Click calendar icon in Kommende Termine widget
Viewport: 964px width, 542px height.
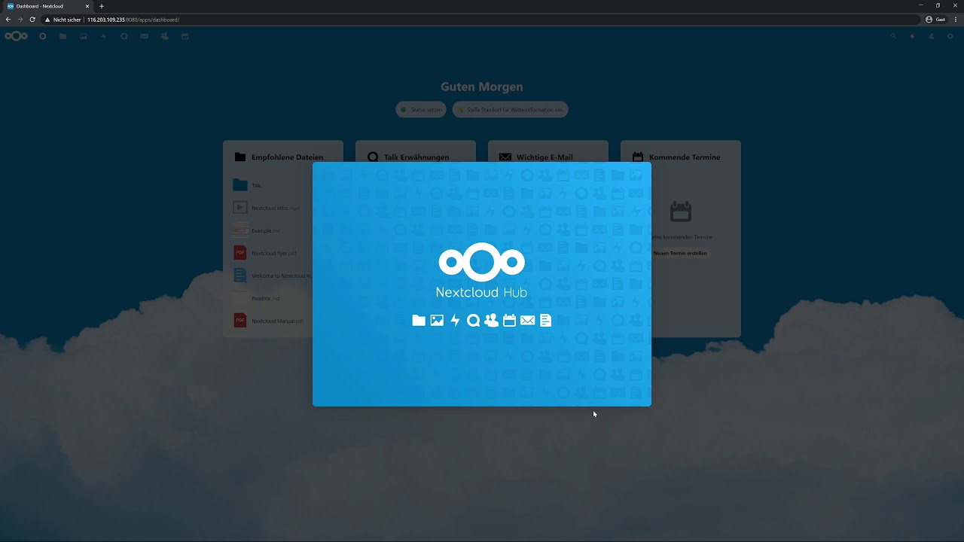click(x=680, y=212)
